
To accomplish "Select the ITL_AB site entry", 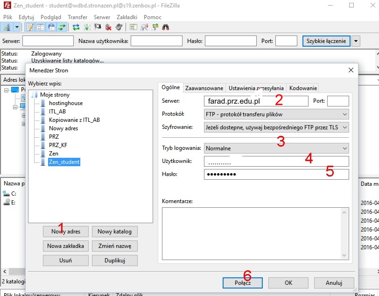I will pyautogui.click(x=57, y=112).
